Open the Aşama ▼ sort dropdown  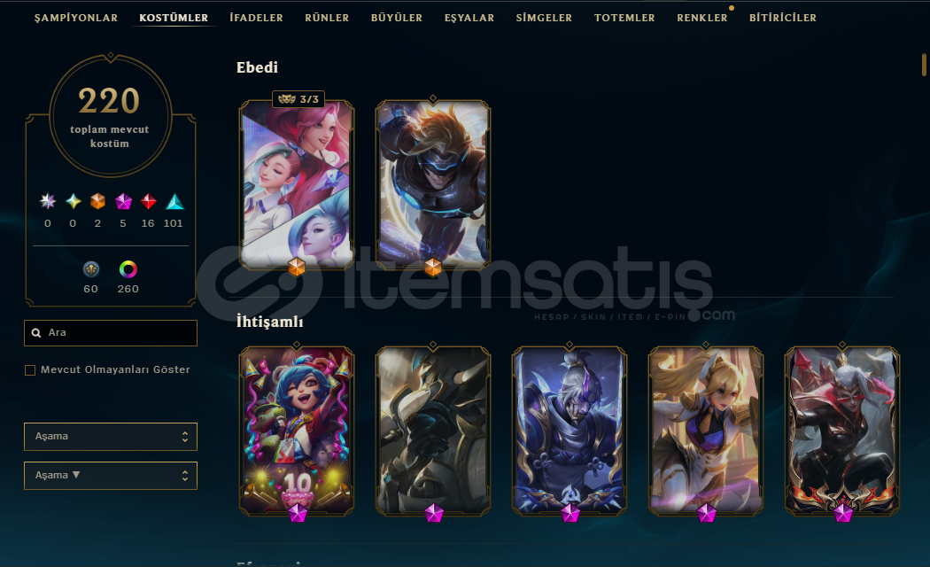coord(111,476)
